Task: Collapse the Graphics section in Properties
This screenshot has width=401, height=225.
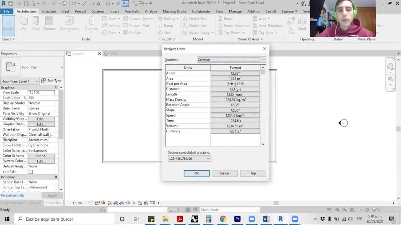Action: pyautogui.click(x=56, y=87)
